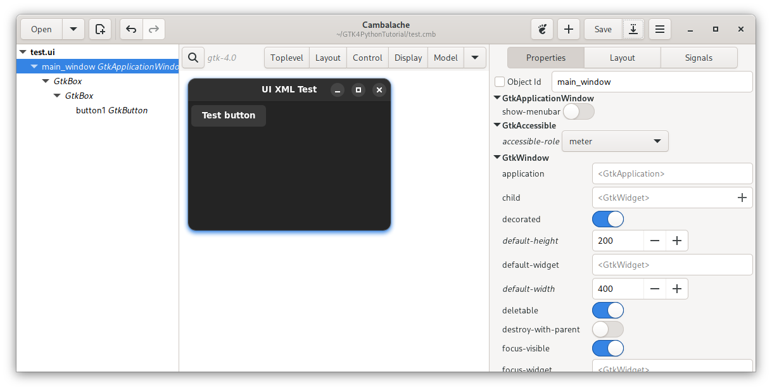Click the undo arrow icon

[131, 29]
